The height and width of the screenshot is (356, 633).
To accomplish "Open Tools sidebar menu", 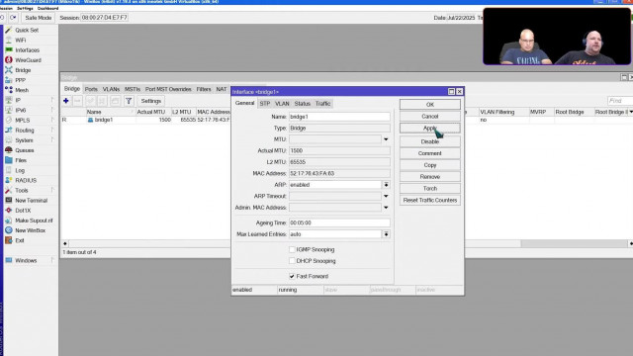I will (x=22, y=191).
